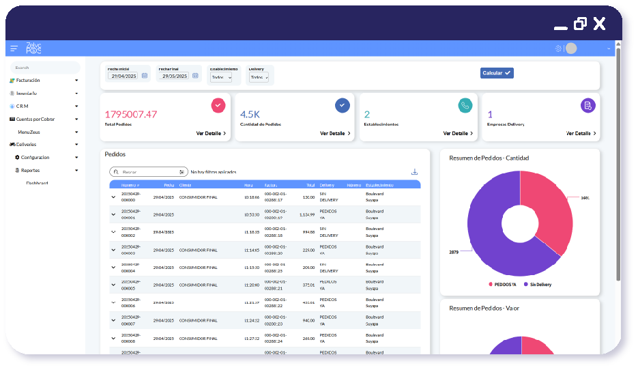Open CRM menu item

(x=23, y=106)
